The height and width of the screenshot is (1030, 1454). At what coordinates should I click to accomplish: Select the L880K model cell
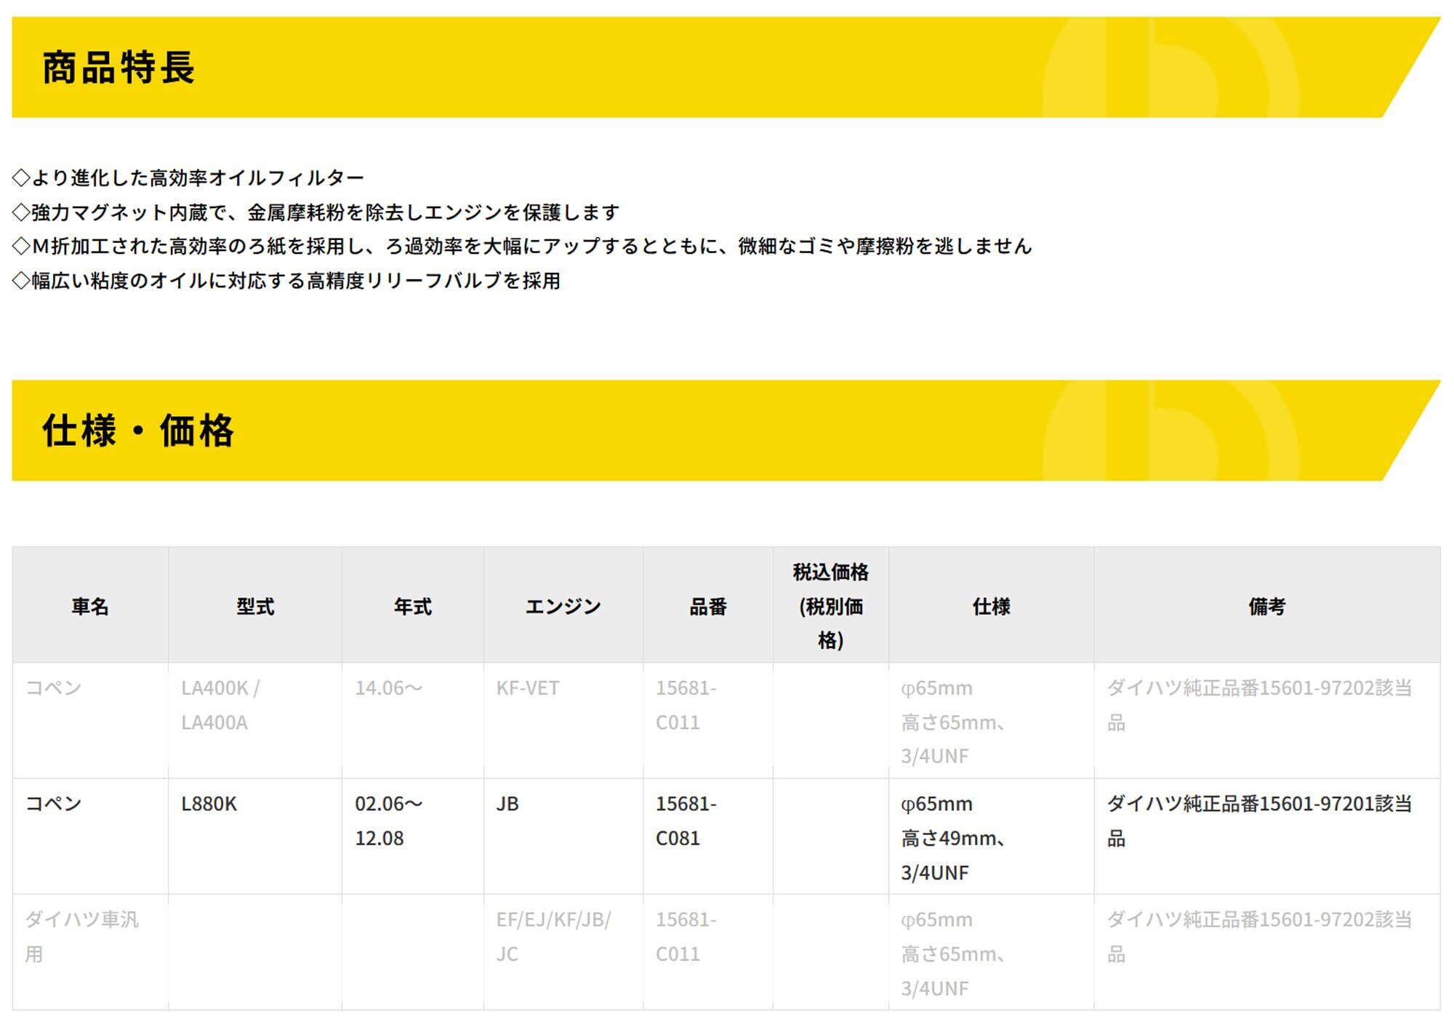209,804
